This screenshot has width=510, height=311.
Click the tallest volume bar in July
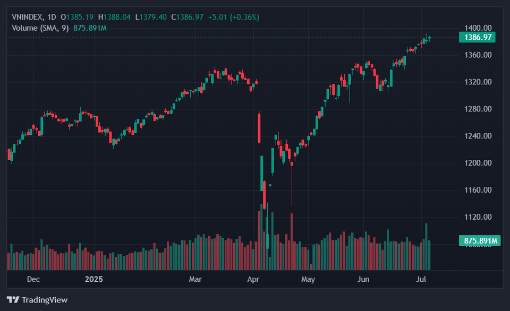pyautogui.click(x=427, y=247)
